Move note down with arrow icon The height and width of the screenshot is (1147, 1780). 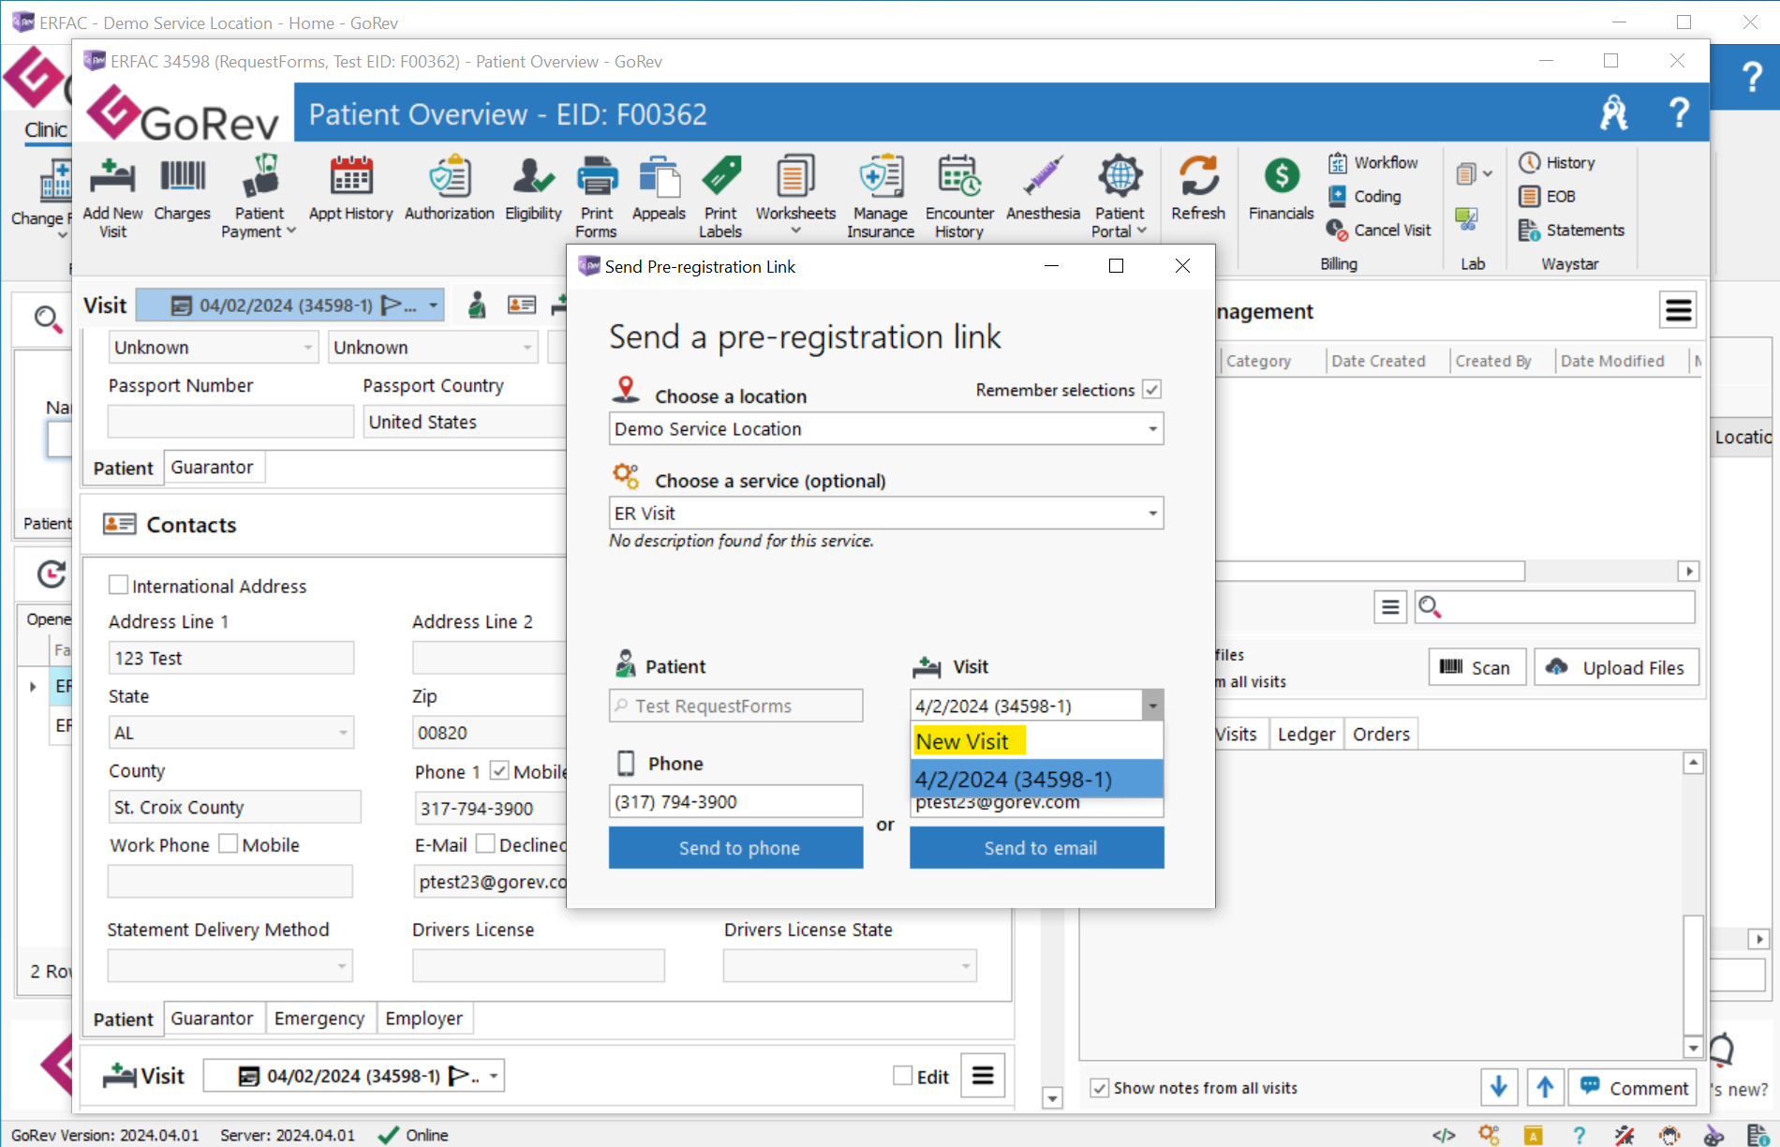[x=1499, y=1088]
